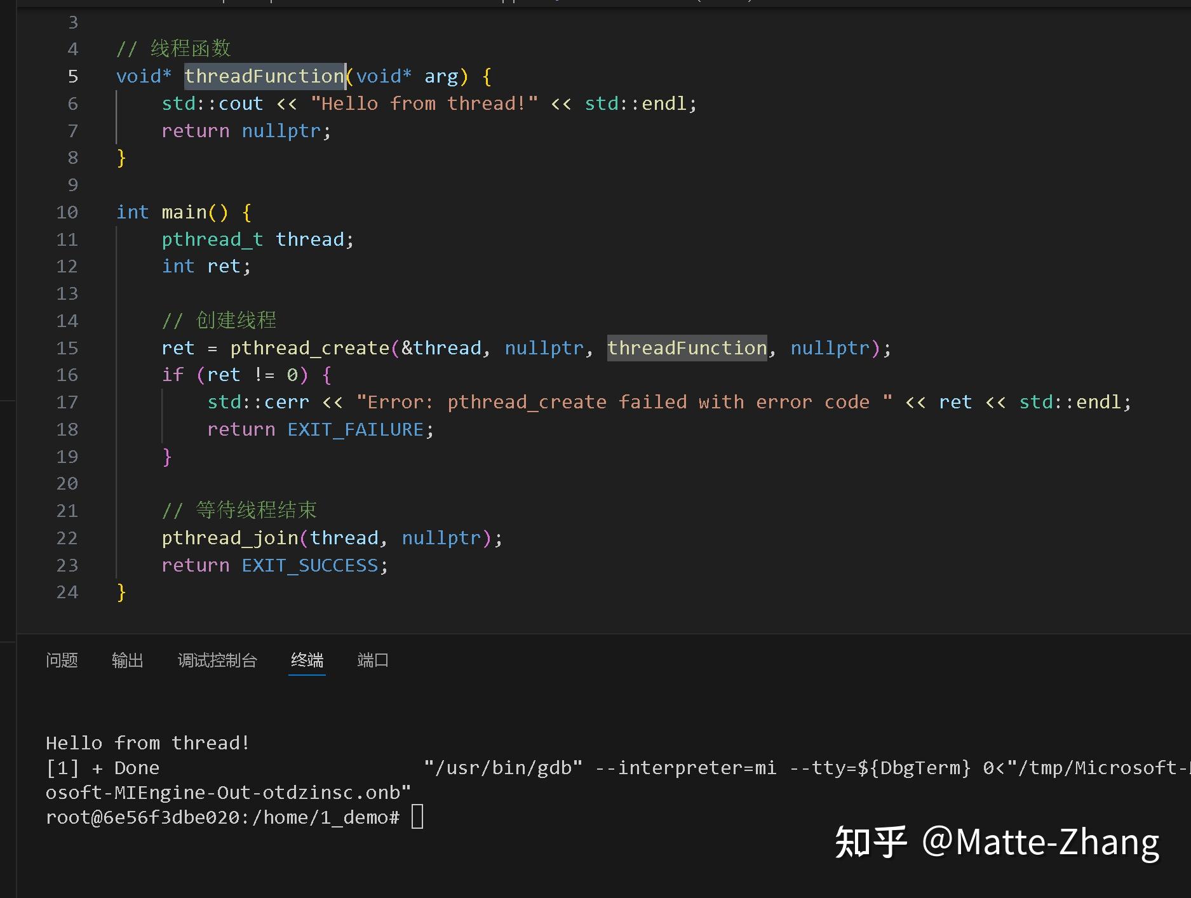Place cursor at the terminal prompt
The image size is (1191, 898).
416,817
